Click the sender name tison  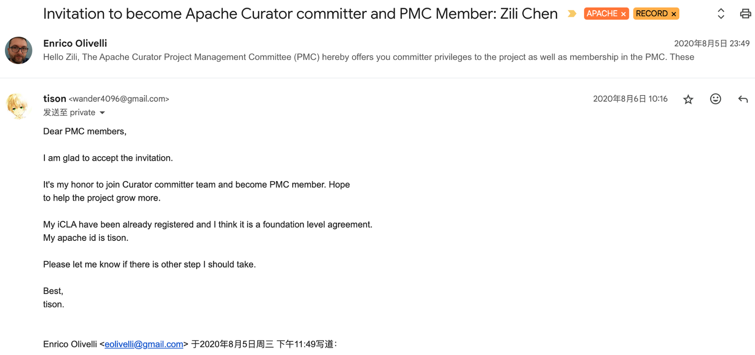point(54,99)
